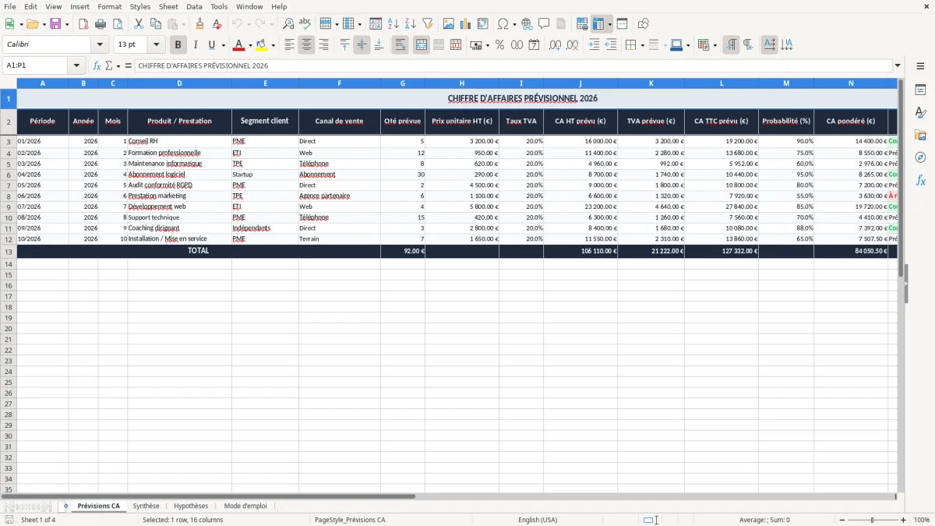
Task: Toggle Freeze Rows and Columns
Action: (x=599, y=24)
